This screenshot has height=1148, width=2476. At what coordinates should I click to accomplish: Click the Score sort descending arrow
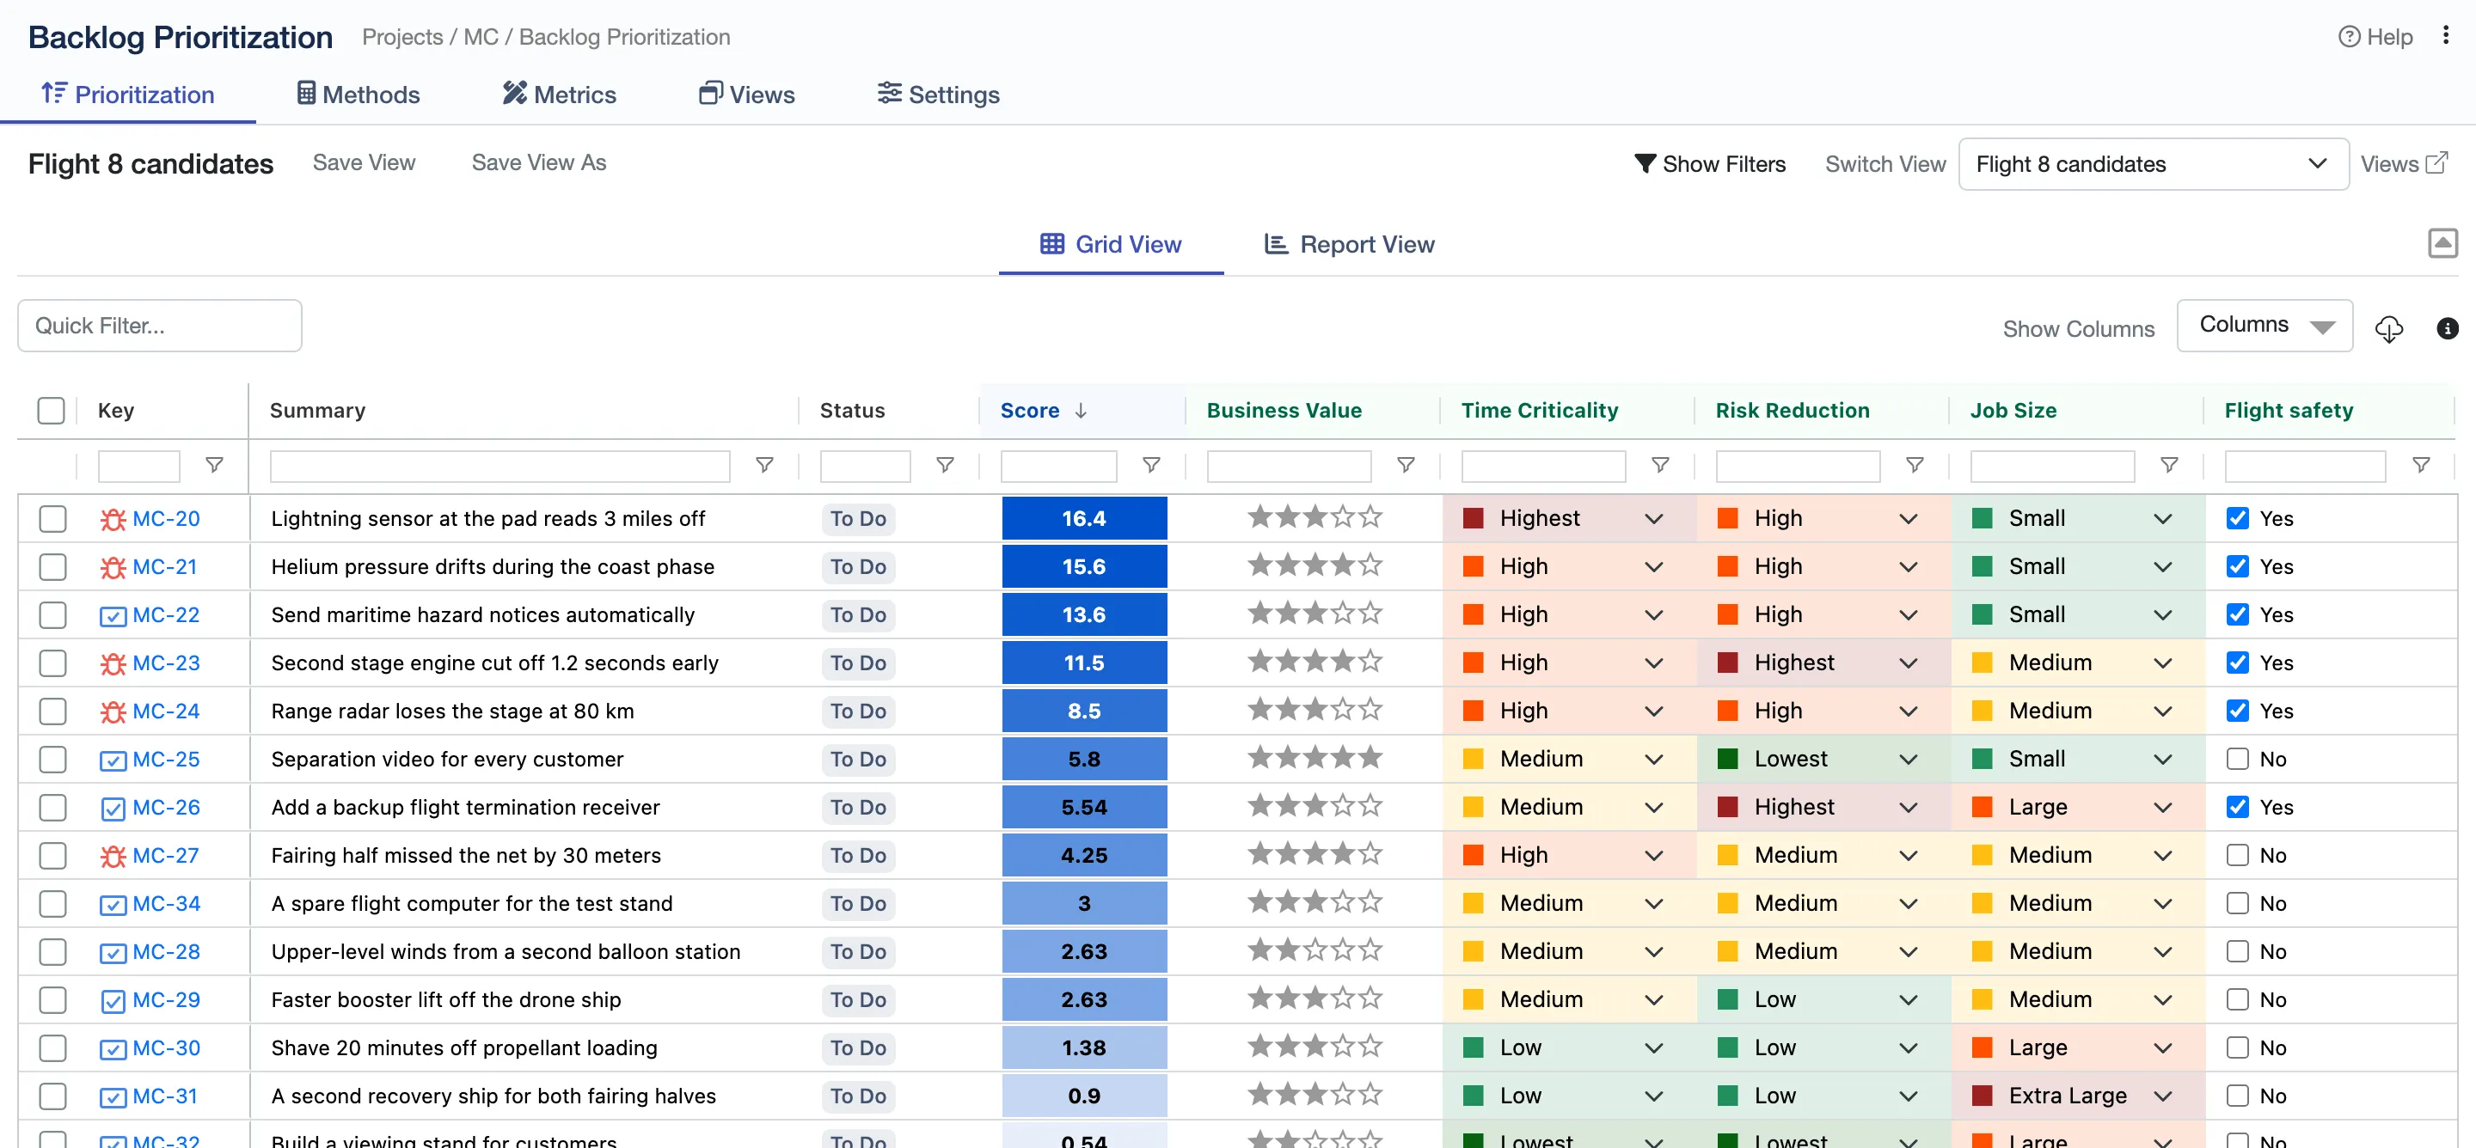(1081, 412)
